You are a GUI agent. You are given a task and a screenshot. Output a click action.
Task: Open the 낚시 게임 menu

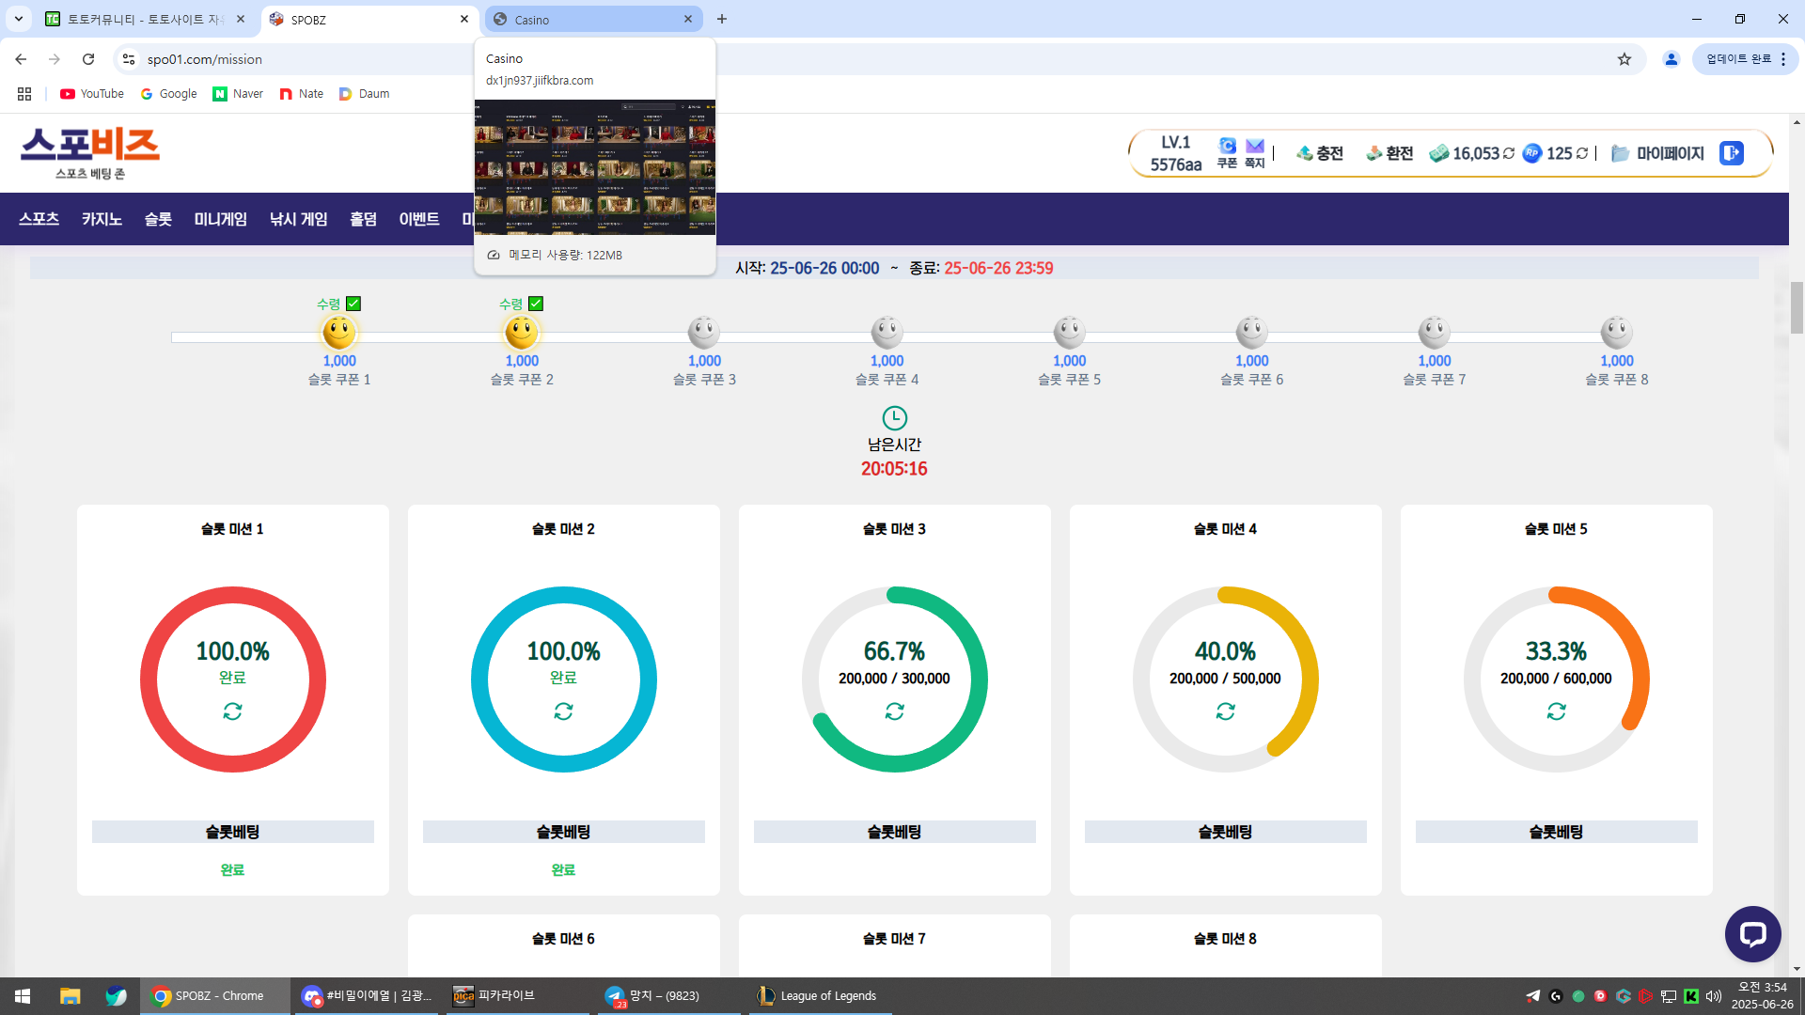pos(299,219)
